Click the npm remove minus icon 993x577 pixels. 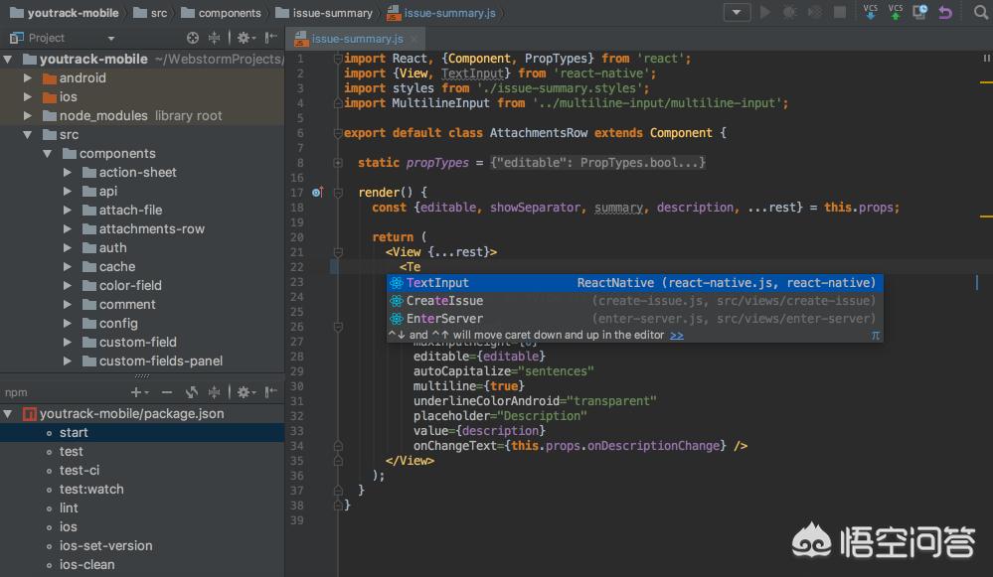coord(167,392)
